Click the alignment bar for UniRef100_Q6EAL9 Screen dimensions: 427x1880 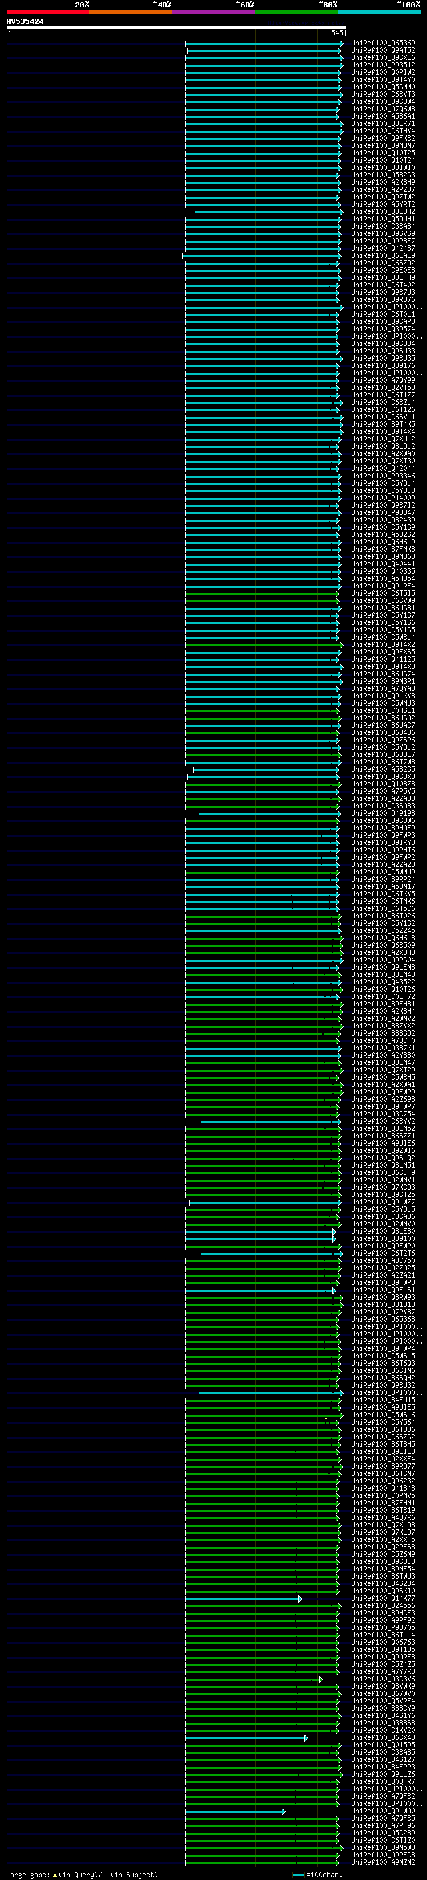click(262, 256)
